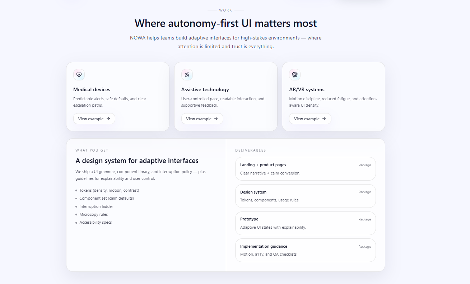The height and width of the screenshot is (284, 470).
Task: Open Assistive technology View example button
Action: point(202,119)
